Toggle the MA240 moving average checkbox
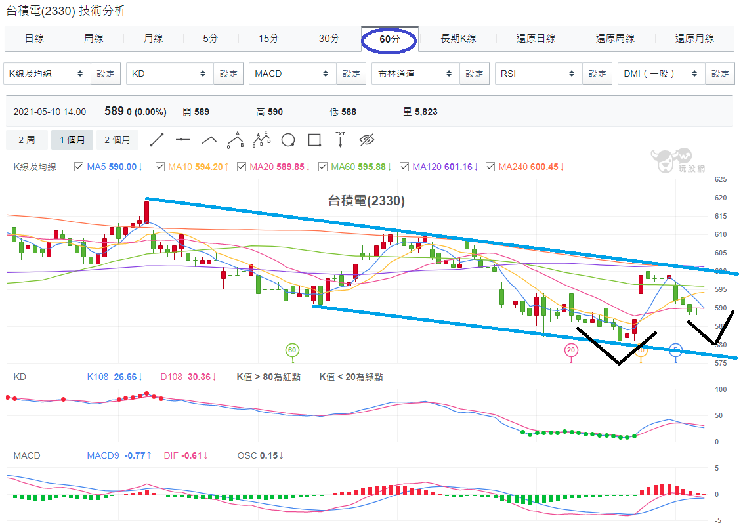 click(x=490, y=167)
